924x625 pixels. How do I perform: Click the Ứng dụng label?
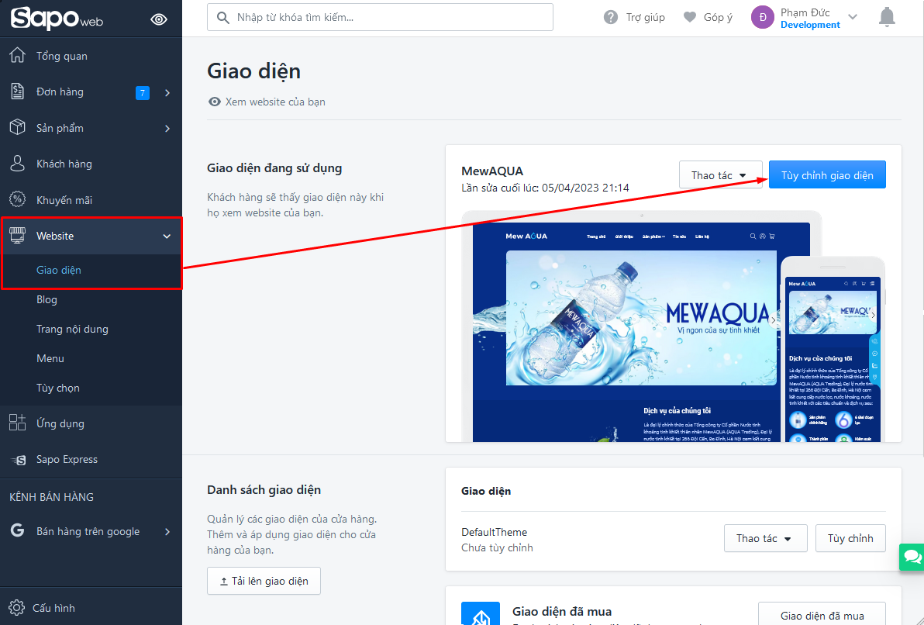point(60,423)
